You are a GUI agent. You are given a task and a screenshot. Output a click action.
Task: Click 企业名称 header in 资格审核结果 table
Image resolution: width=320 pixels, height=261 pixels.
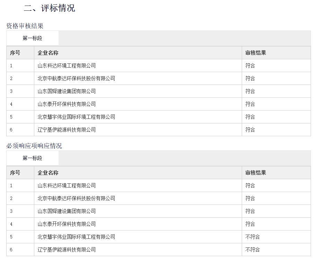tap(48, 53)
